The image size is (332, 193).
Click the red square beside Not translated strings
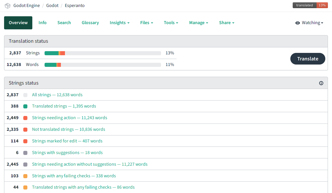point(25,130)
